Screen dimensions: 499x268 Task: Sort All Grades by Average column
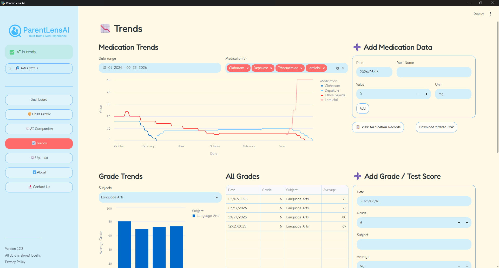(x=335, y=190)
